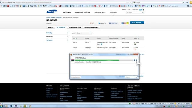This screenshot has height=108, width=192.
Task: Open the O Samsungu footer link
Action: 49,89
